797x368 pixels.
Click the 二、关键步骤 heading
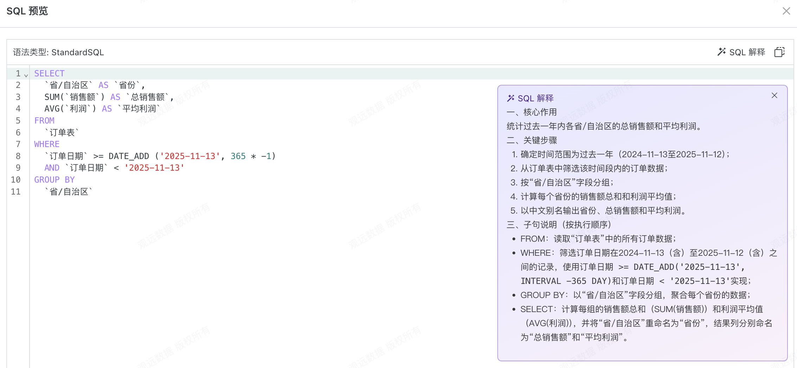click(531, 140)
